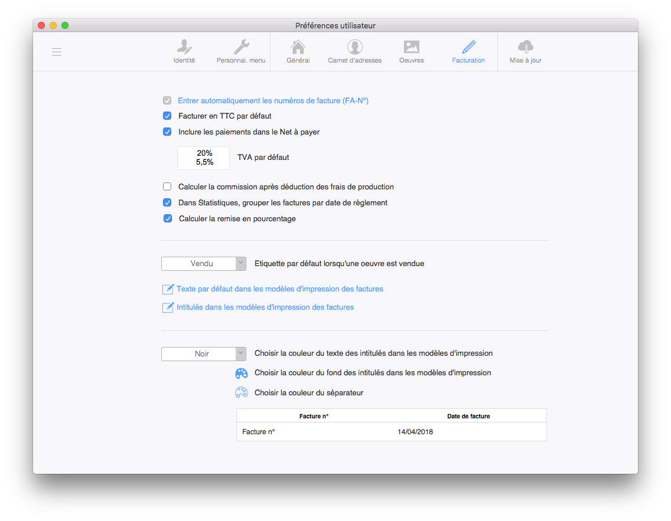Expand the Noir text color dropdown

coord(204,354)
